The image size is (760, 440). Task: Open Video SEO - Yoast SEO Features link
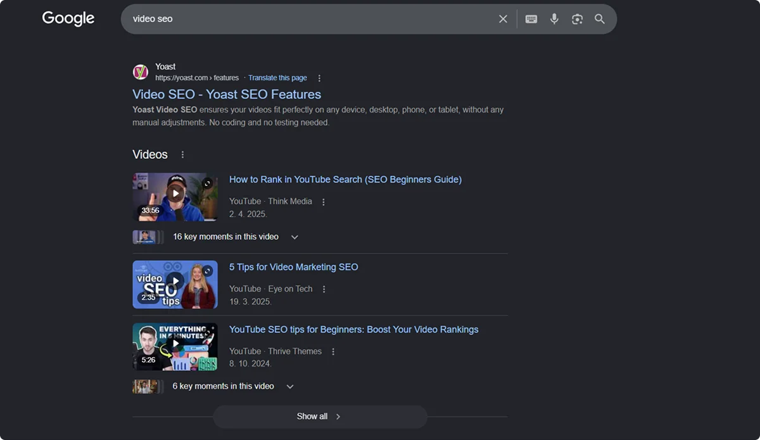(227, 94)
